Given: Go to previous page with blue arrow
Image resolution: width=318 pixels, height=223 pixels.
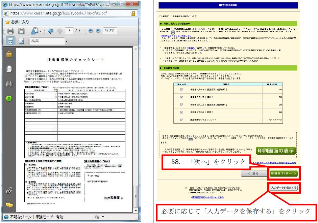Looking at the screenshot, I should pos(50,31).
